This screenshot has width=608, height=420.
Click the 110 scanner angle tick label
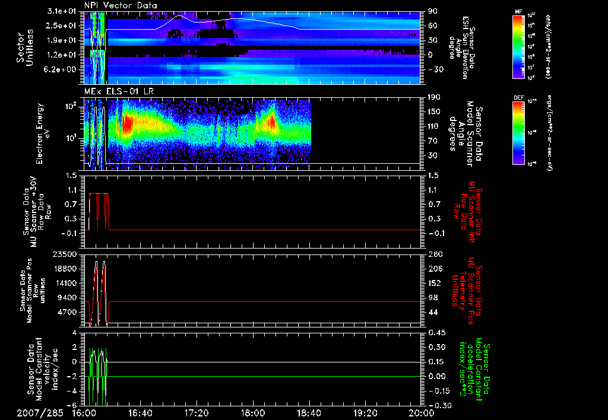pyautogui.click(x=435, y=126)
